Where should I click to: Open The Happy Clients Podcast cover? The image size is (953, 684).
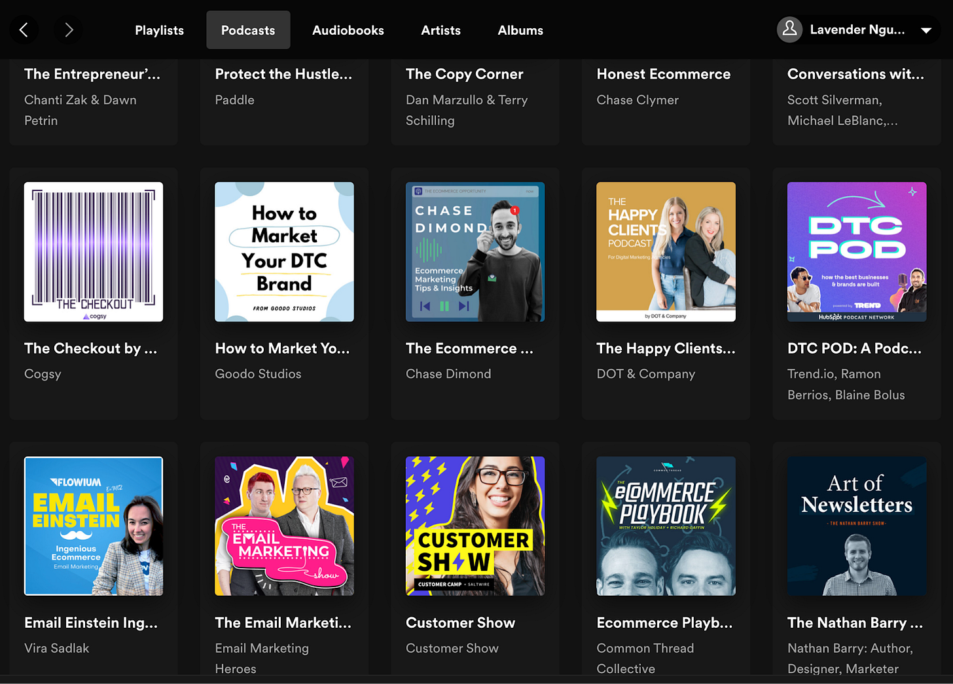666,252
